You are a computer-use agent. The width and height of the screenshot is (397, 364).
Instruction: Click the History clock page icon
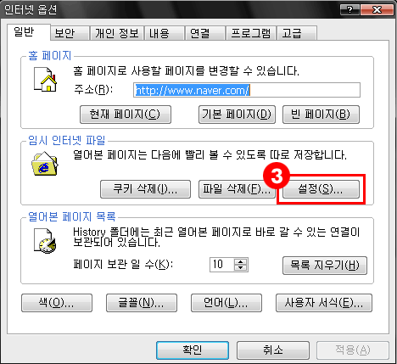pyautogui.click(x=45, y=241)
